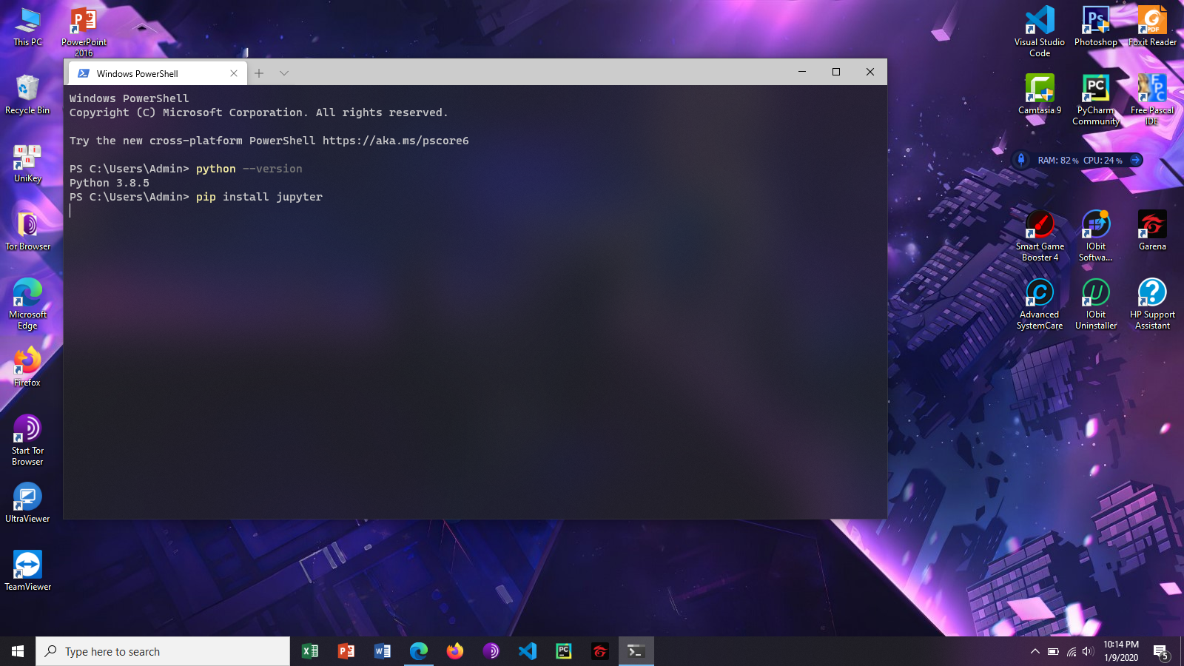
Task: Expand the system tray hidden icons
Action: [1035, 652]
